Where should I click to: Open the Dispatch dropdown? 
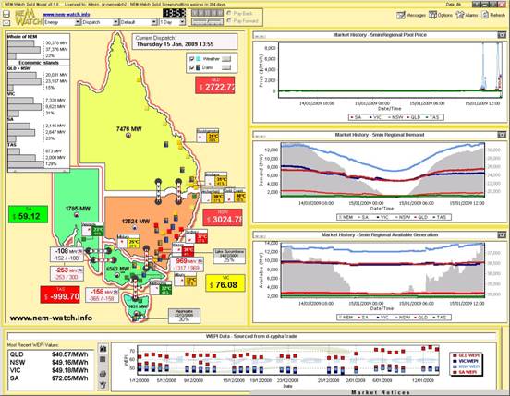[x=100, y=22]
